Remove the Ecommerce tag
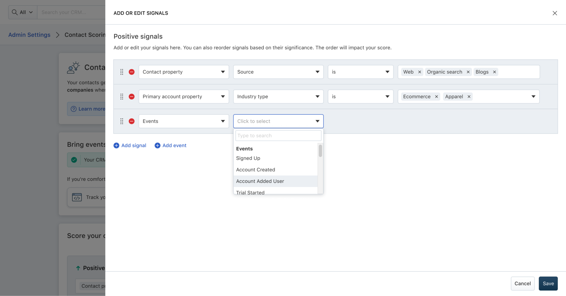The width and height of the screenshot is (566, 296). (436, 97)
